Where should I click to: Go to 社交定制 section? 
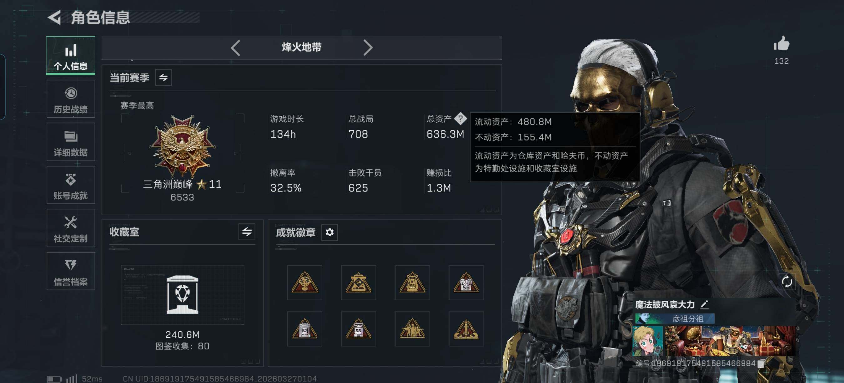coord(71,228)
